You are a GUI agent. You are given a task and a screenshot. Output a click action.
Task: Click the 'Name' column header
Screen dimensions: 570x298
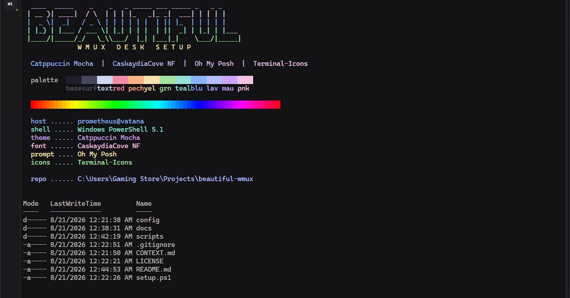pos(144,204)
